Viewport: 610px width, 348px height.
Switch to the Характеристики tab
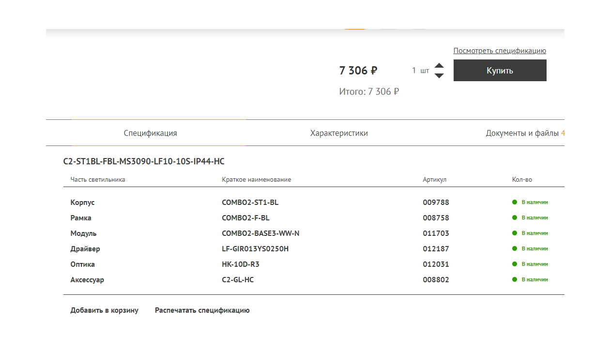(x=339, y=133)
